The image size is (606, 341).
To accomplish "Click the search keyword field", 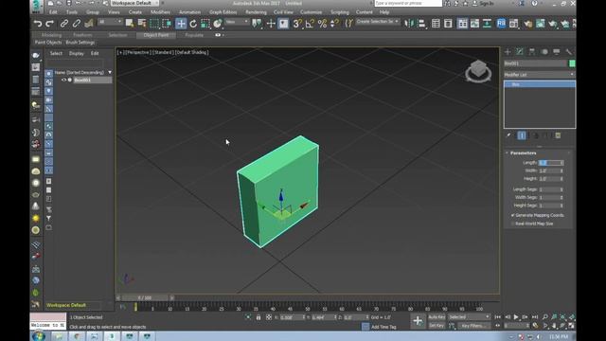I will 408,3.
